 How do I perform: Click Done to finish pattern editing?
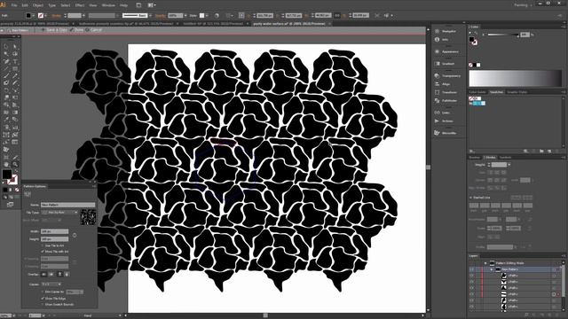point(77,30)
